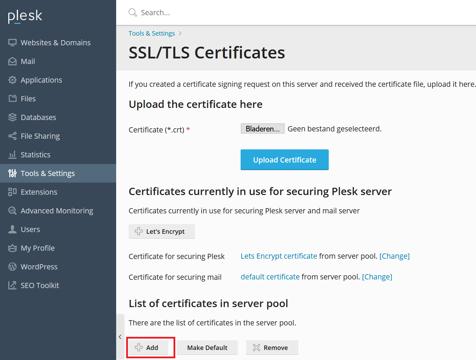Go to Applications in sidebar
This screenshot has width=476, height=360.
(x=58, y=80)
